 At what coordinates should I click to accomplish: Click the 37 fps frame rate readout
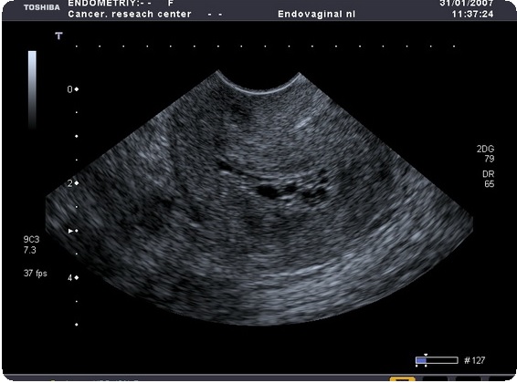(36, 273)
